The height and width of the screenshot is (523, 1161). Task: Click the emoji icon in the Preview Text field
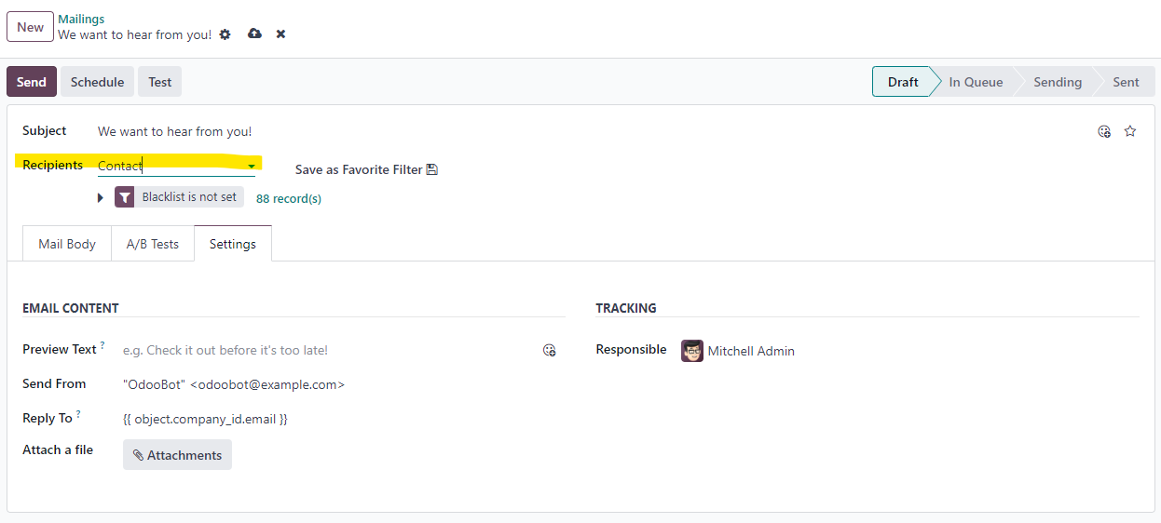coord(550,350)
